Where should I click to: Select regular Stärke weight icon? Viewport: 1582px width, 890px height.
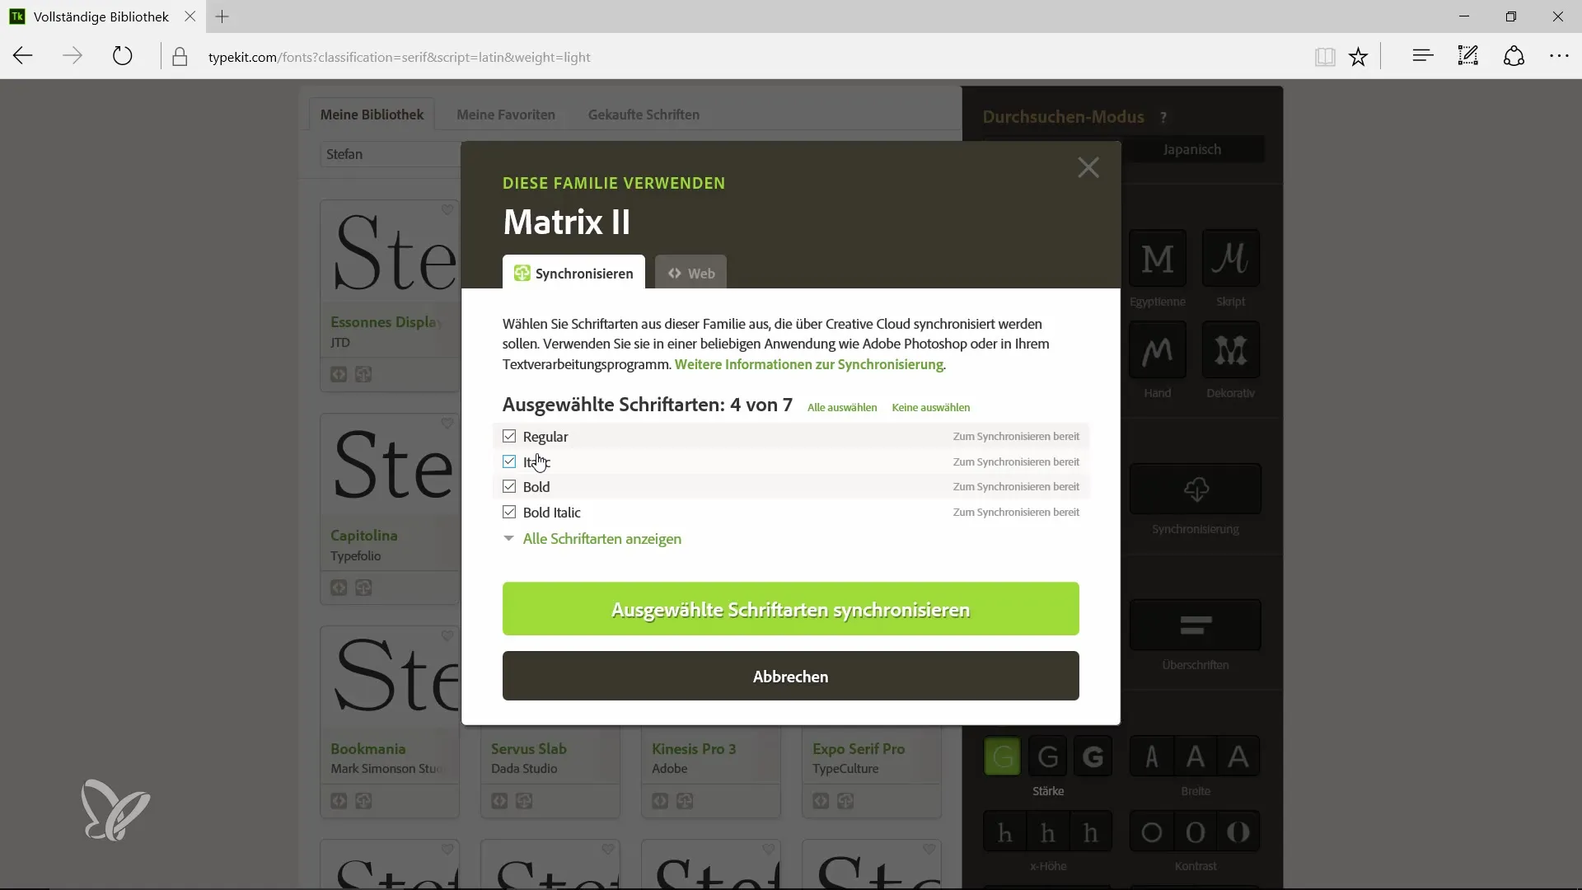tap(1047, 756)
